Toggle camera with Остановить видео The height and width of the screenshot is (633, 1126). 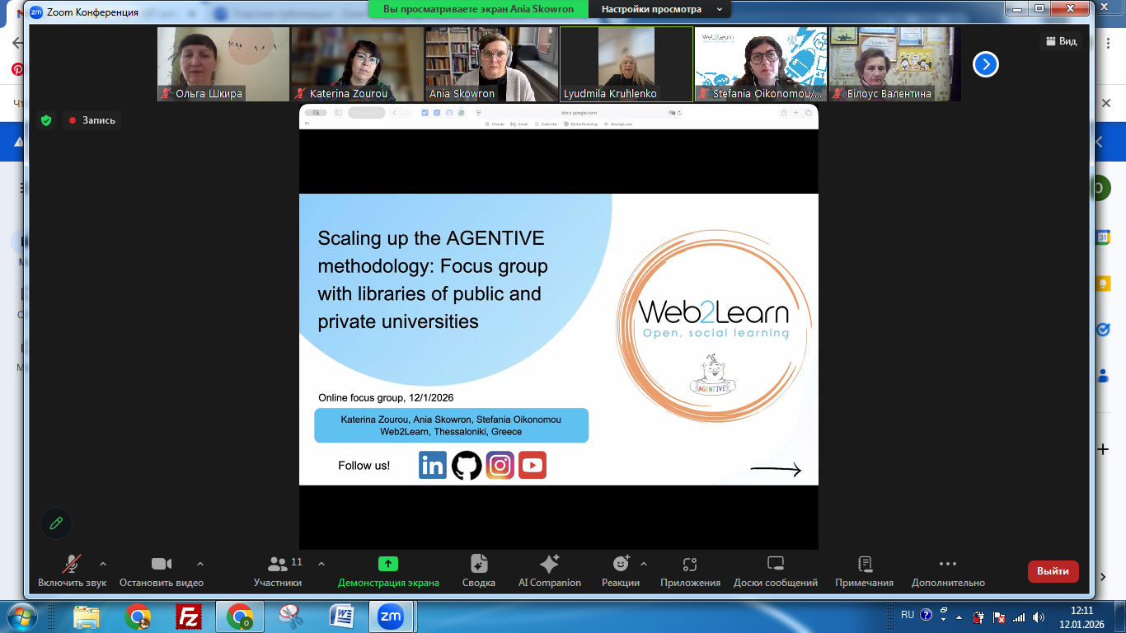pos(161,565)
